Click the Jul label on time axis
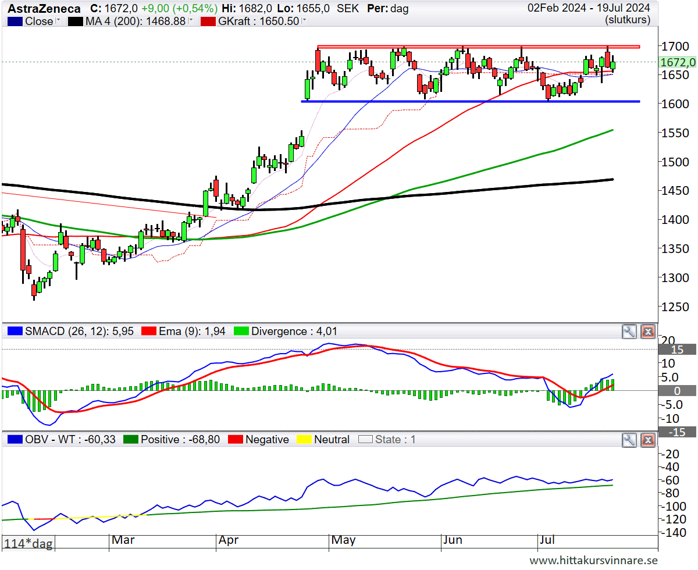698x570 pixels. (x=547, y=540)
